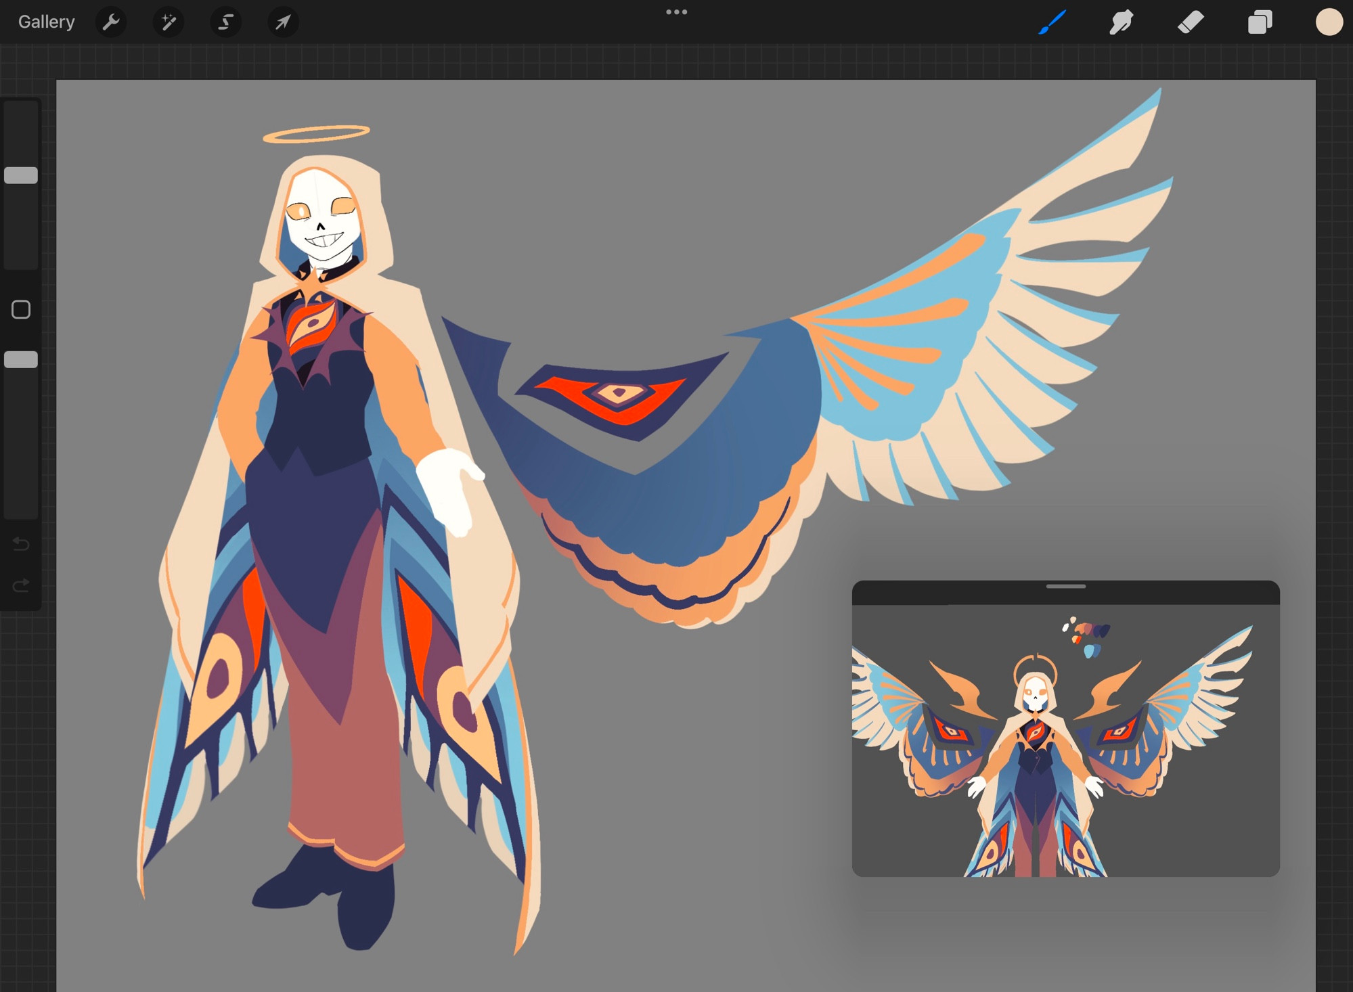Viewport: 1353px width, 992px height.
Task: Redo the last action
Action: pyautogui.click(x=21, y=585)
